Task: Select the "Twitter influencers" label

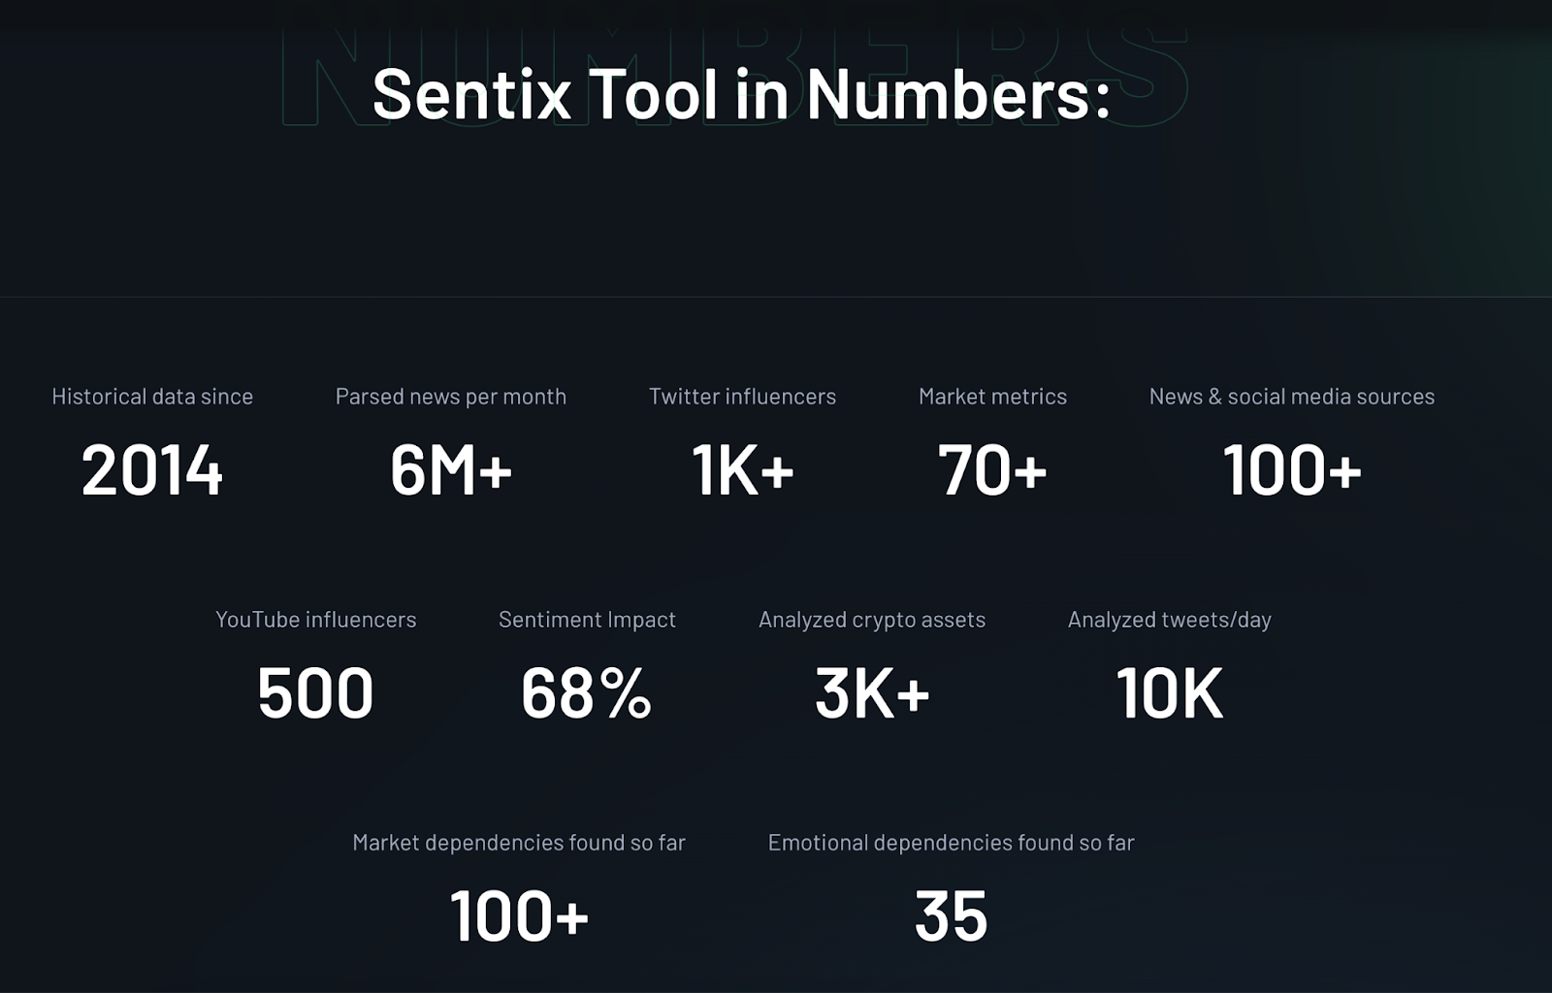Action: coord(742,397)
